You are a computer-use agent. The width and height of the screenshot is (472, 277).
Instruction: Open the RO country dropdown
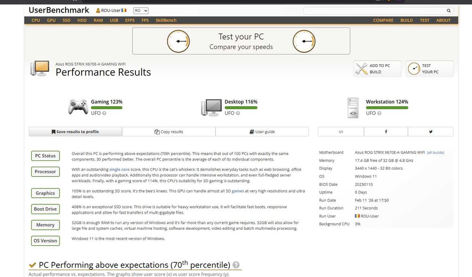point(141,10)
